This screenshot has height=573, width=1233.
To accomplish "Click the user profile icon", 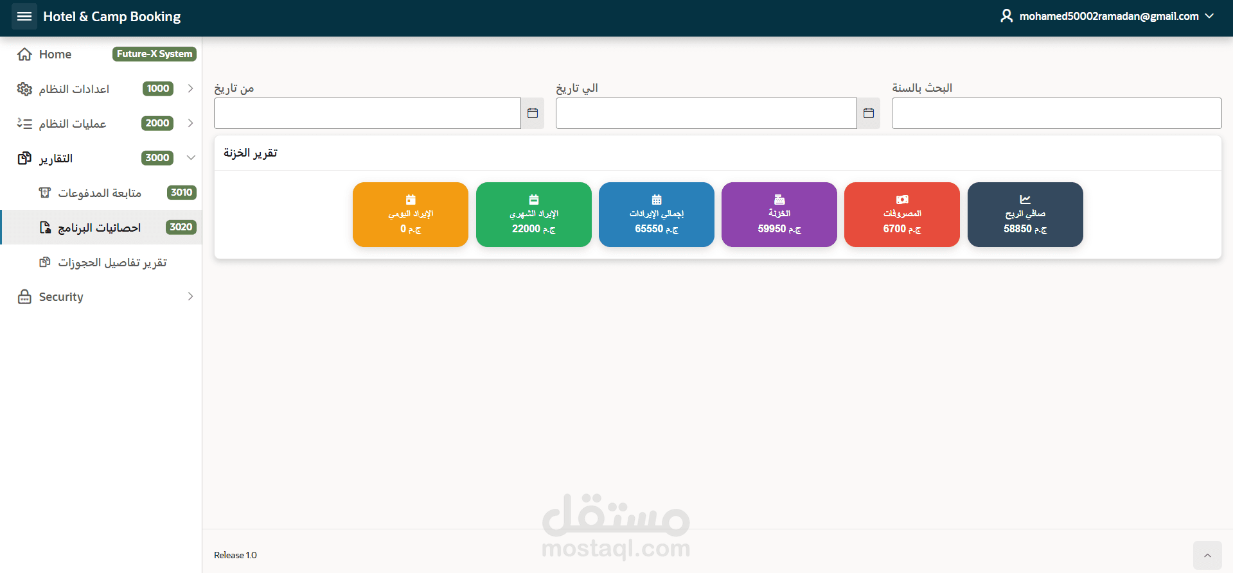I will pyautogui.click(x=1006, y=16).
